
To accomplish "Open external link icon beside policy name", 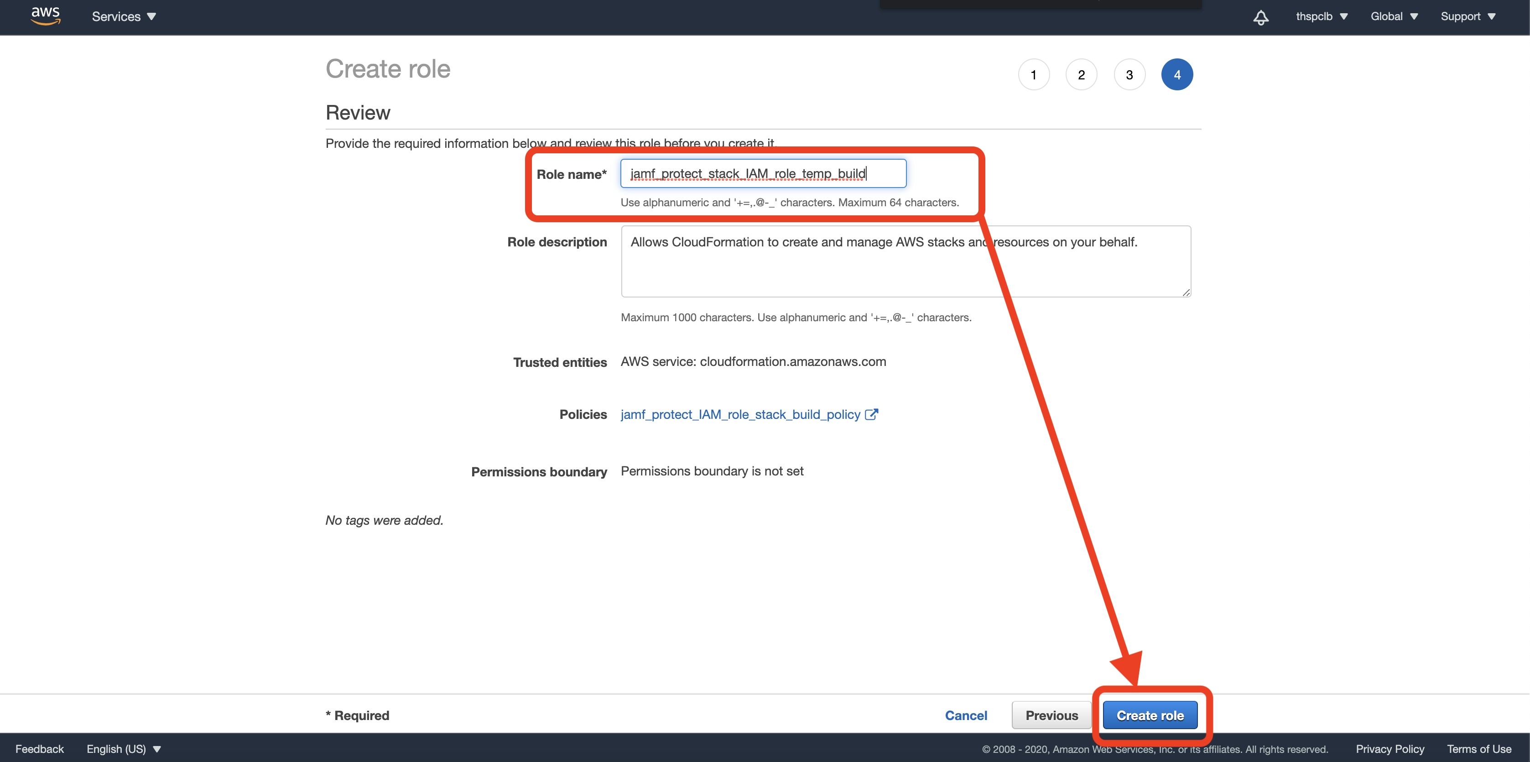I will [x=871, y=415].
